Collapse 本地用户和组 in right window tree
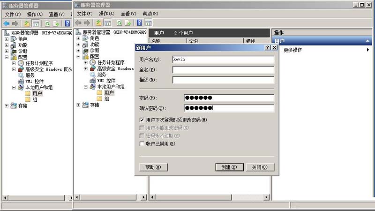The image size is (375, 211). (86, 87)
